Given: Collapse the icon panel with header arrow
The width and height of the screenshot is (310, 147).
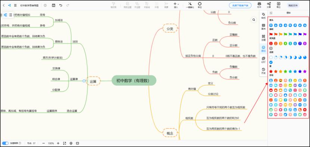Looking at the screenshot, I should click(x=271, y=13).
